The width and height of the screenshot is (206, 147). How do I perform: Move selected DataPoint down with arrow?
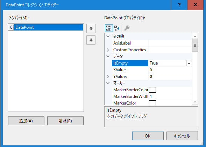pyautogui.click(x=91, y=40)
